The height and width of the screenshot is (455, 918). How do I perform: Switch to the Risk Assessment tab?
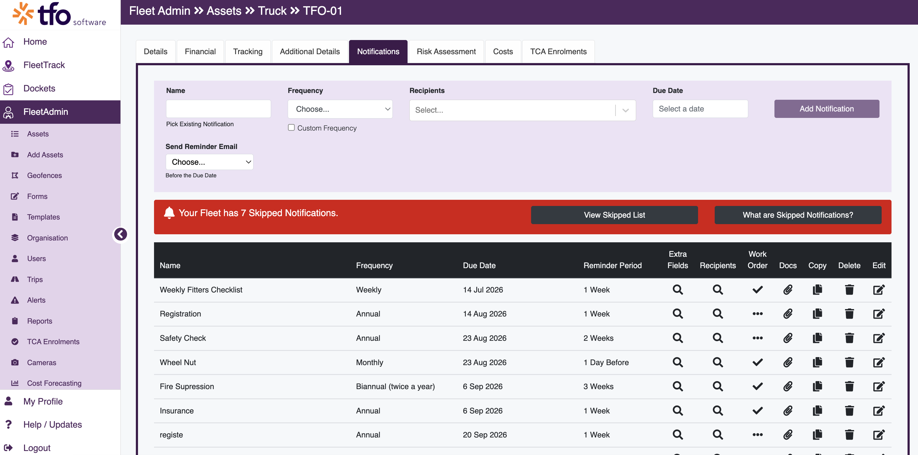click(x=446, y=52)
